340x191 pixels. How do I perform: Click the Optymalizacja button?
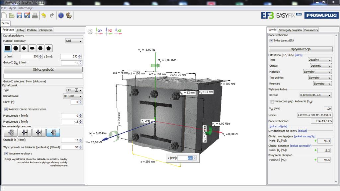[300, 49]
